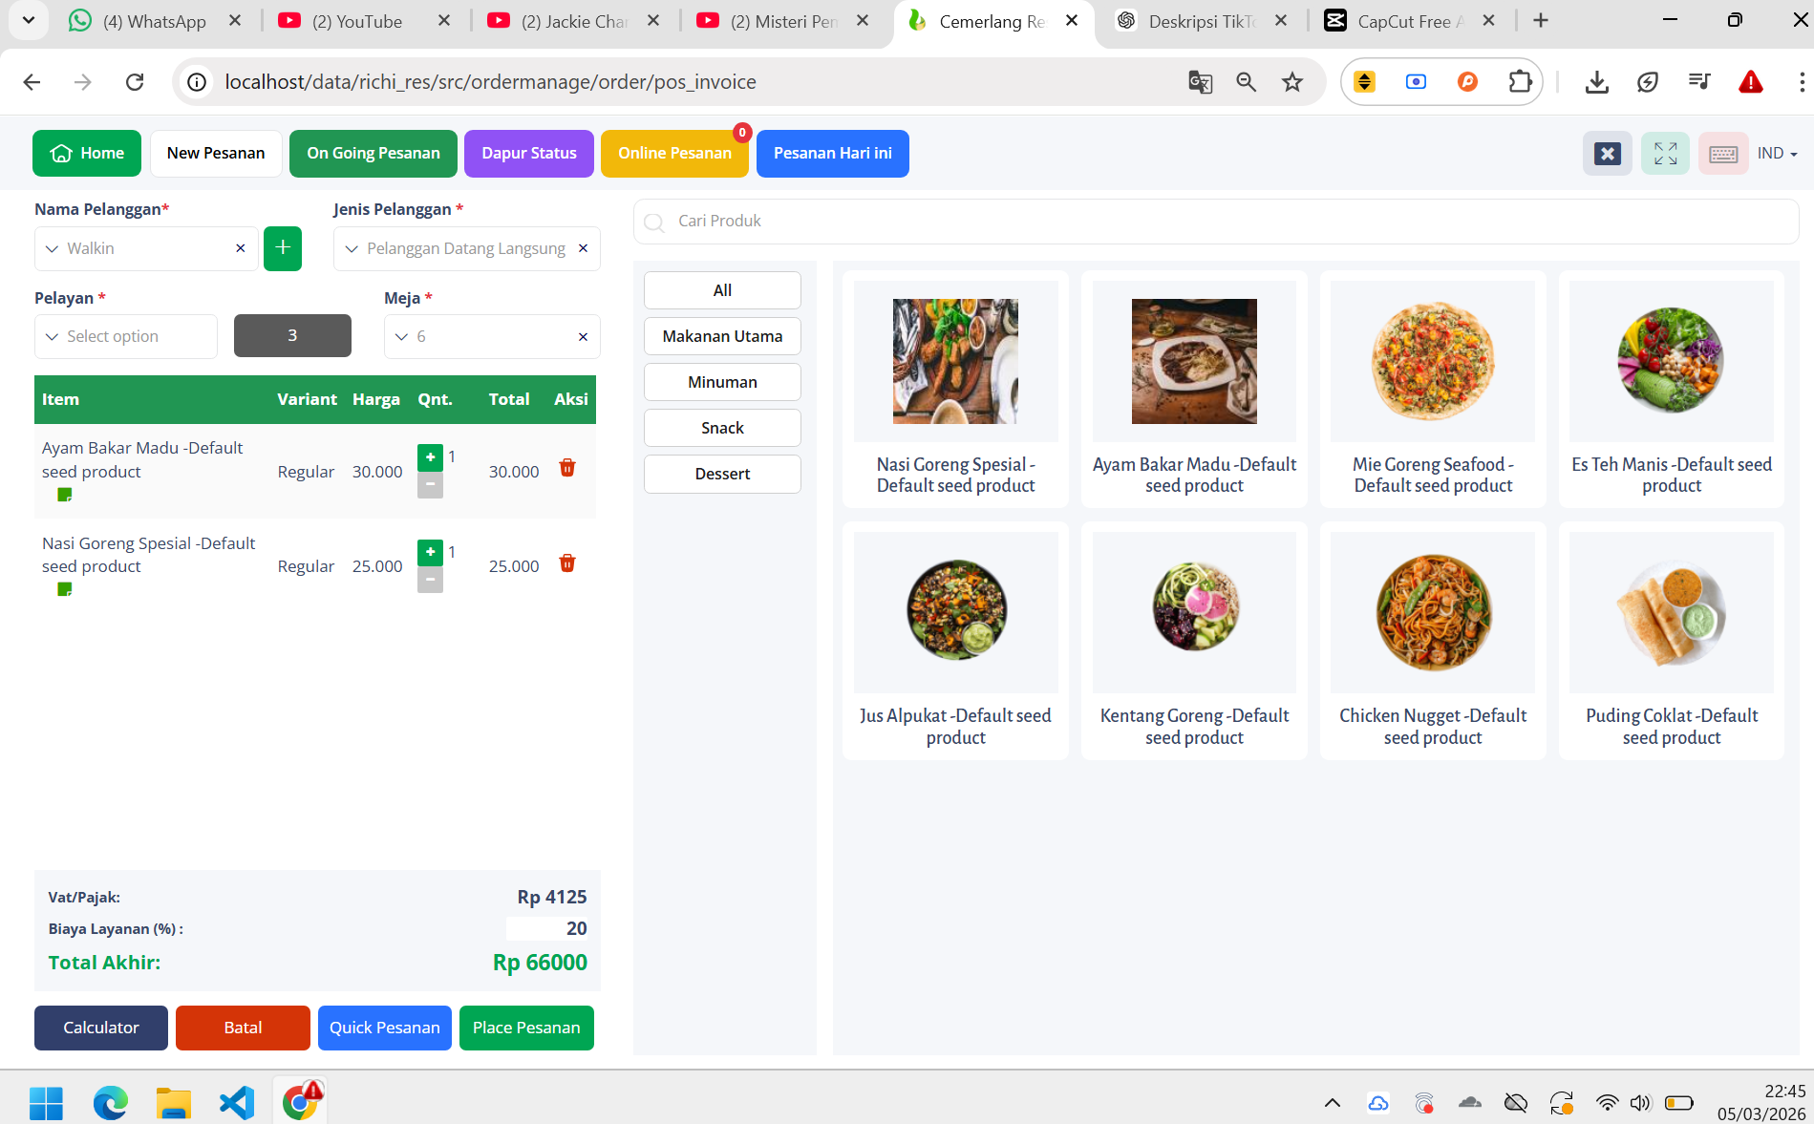
Task: Click the Biaya Layanan percentage field
Action: click(x=547, y=928)
